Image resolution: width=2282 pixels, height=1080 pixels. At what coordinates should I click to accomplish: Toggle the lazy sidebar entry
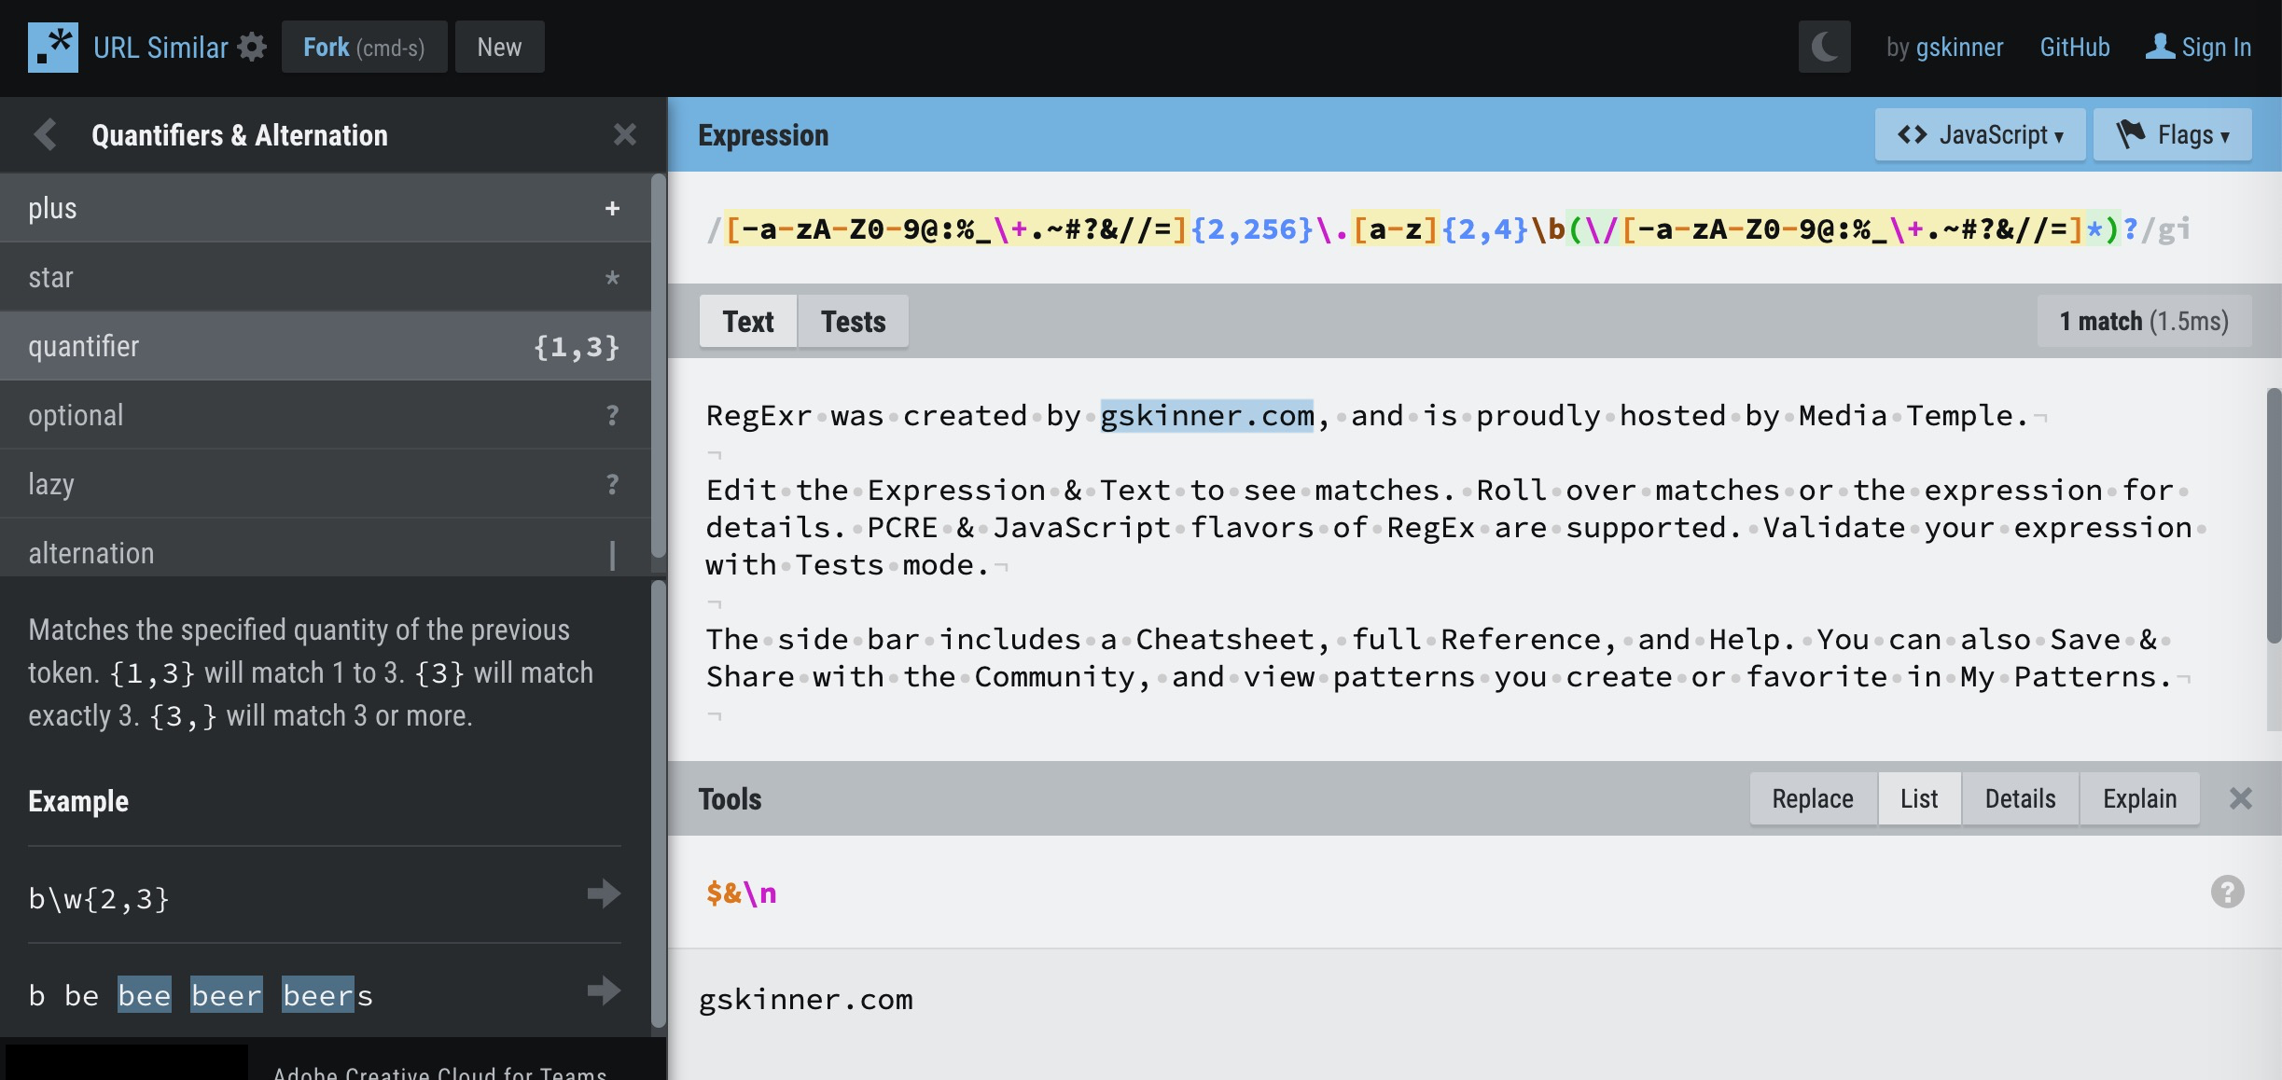pos(326,483)
